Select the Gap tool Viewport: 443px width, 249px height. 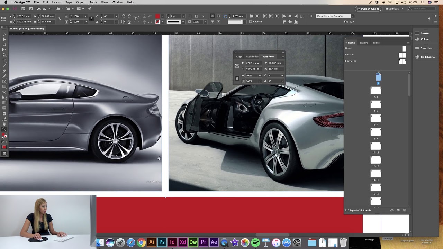point(4,49)
